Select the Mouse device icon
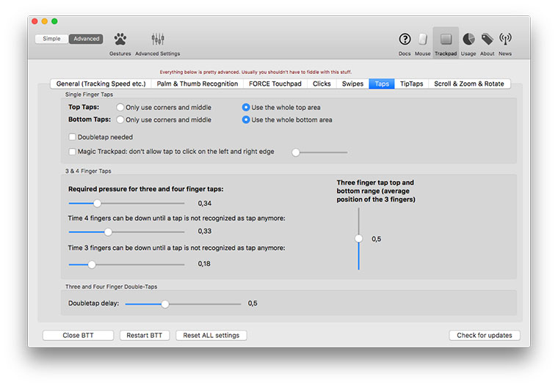 [423, 39]
